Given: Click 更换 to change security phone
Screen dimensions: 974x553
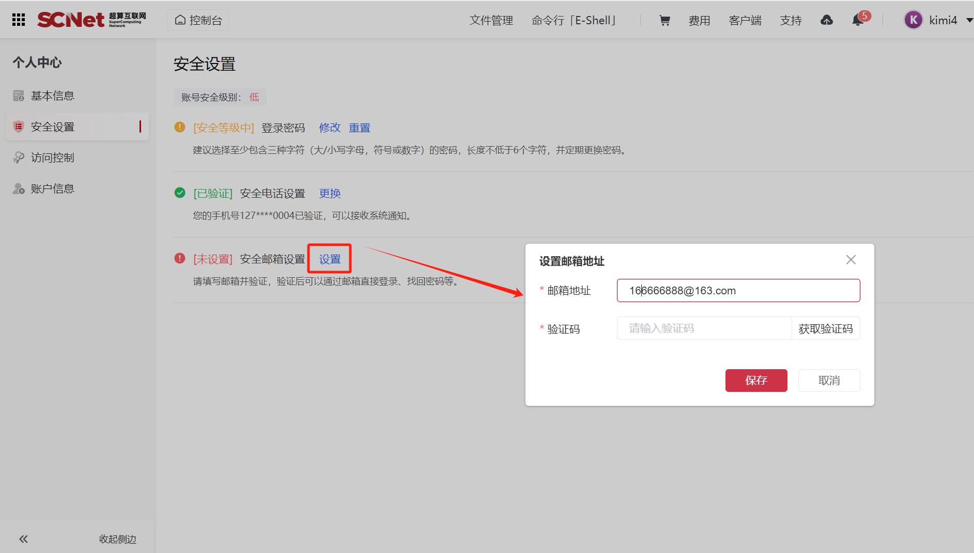Looking at the screenshot, I should coord(330,193).
